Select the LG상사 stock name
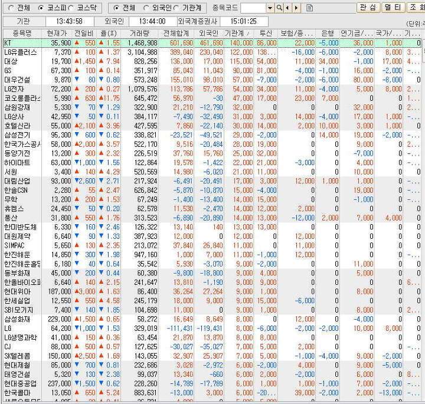Image resolution: width=425 pixels, height=404 pixels. 14,117
